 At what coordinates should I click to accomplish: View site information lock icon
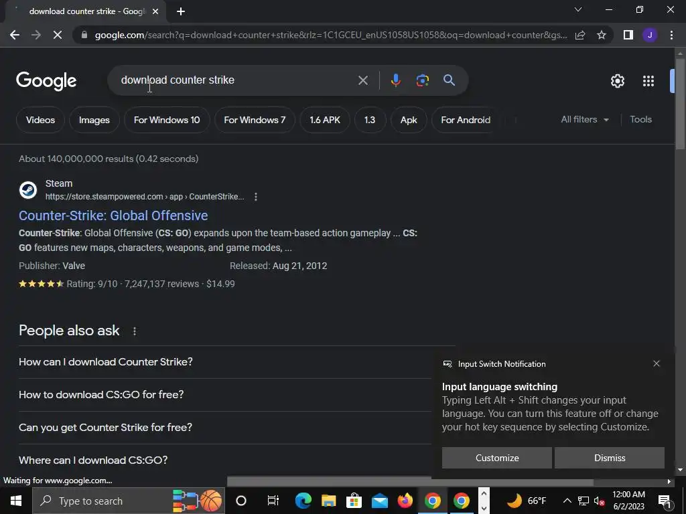(84, 35)
